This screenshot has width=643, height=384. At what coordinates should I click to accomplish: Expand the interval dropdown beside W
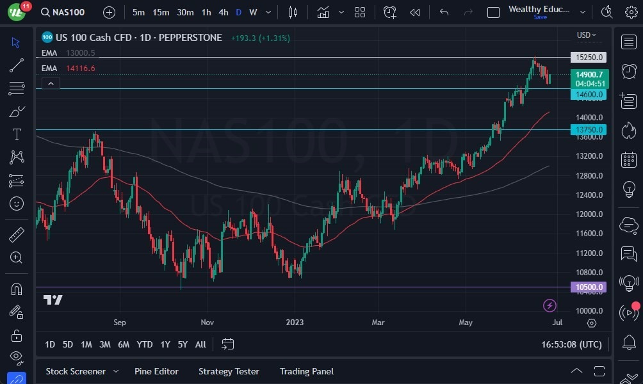click(268, 12)
